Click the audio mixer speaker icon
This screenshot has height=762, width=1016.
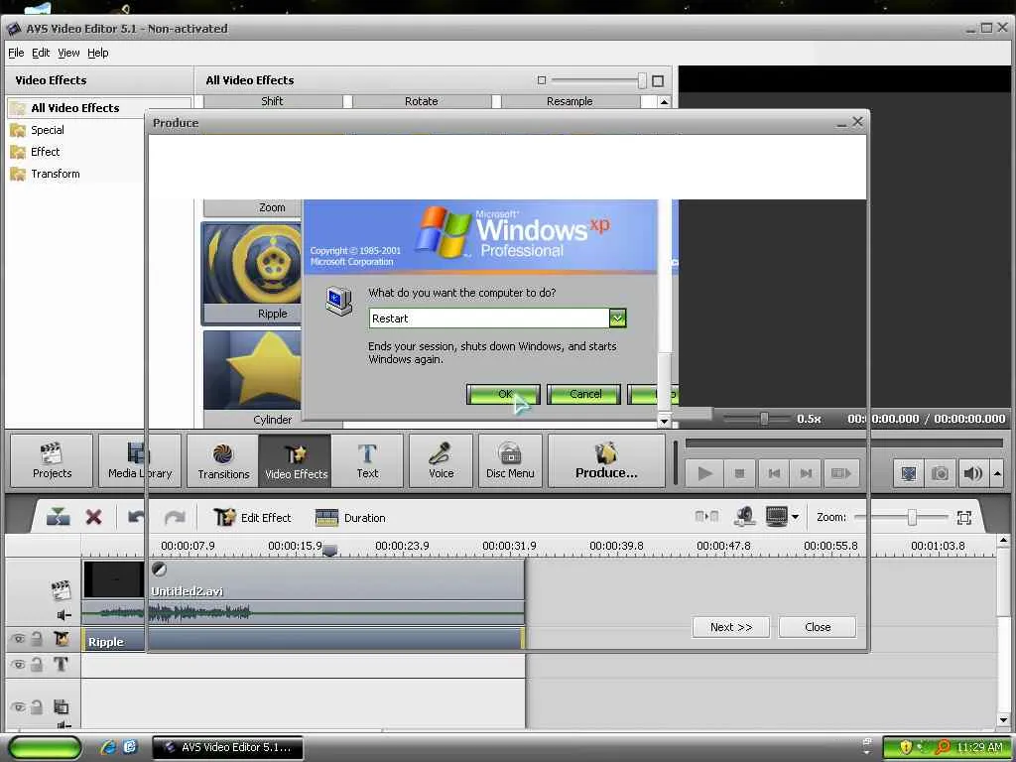tap(744, 516)
